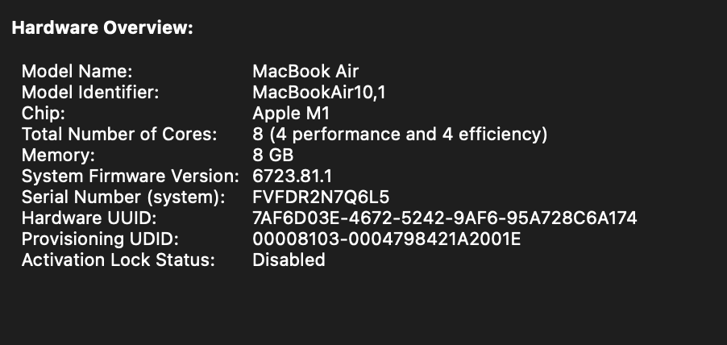Click the 8 cores performance and efficiency value
Viewport: 727px width, 345px height.
click(x=400, y=134)
